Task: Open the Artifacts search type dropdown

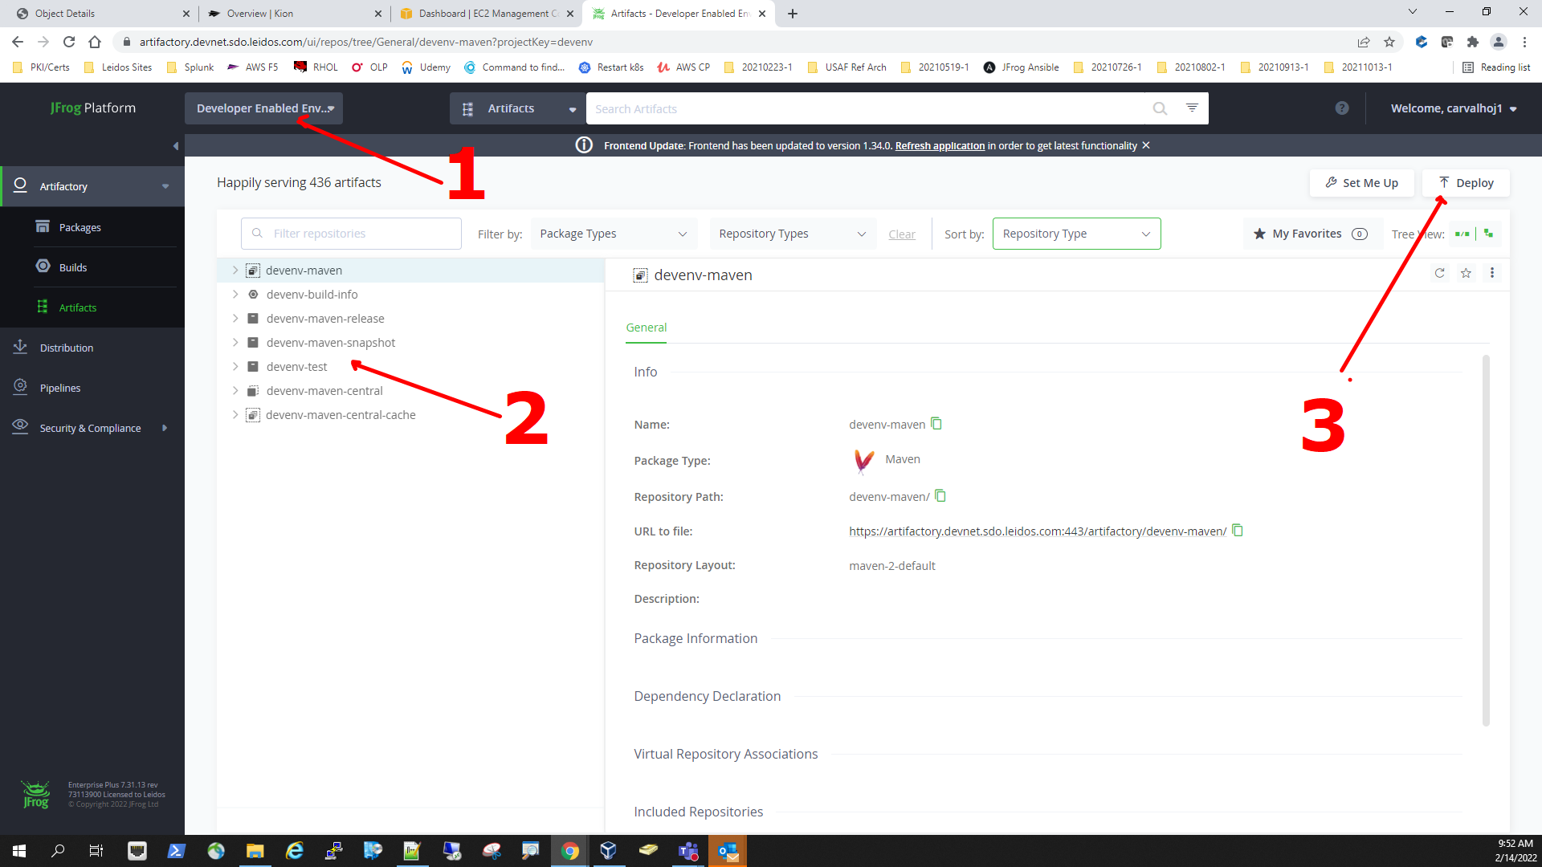Action: [517, 108]
